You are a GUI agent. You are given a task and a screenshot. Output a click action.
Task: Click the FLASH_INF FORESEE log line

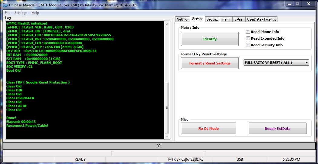[39, 31]
